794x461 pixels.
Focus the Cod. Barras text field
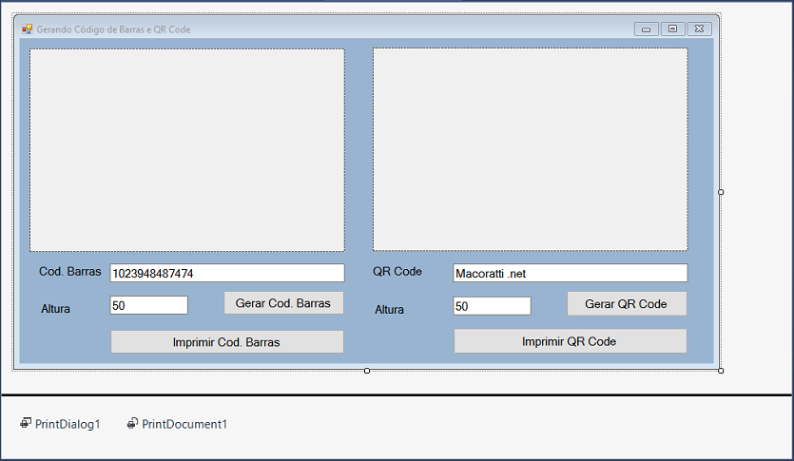pos(227,273)
